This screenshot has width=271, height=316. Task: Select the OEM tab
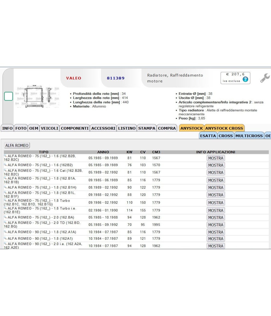pos(34,128)
